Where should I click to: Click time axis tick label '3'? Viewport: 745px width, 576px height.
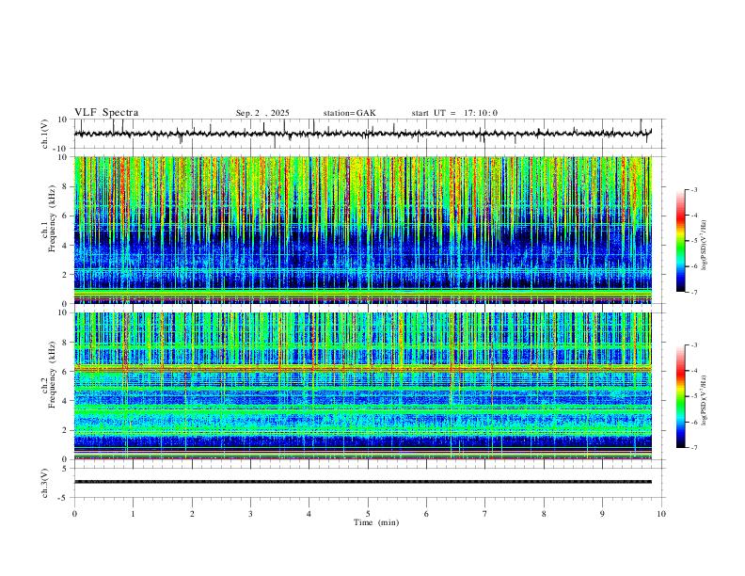point(250,514)
